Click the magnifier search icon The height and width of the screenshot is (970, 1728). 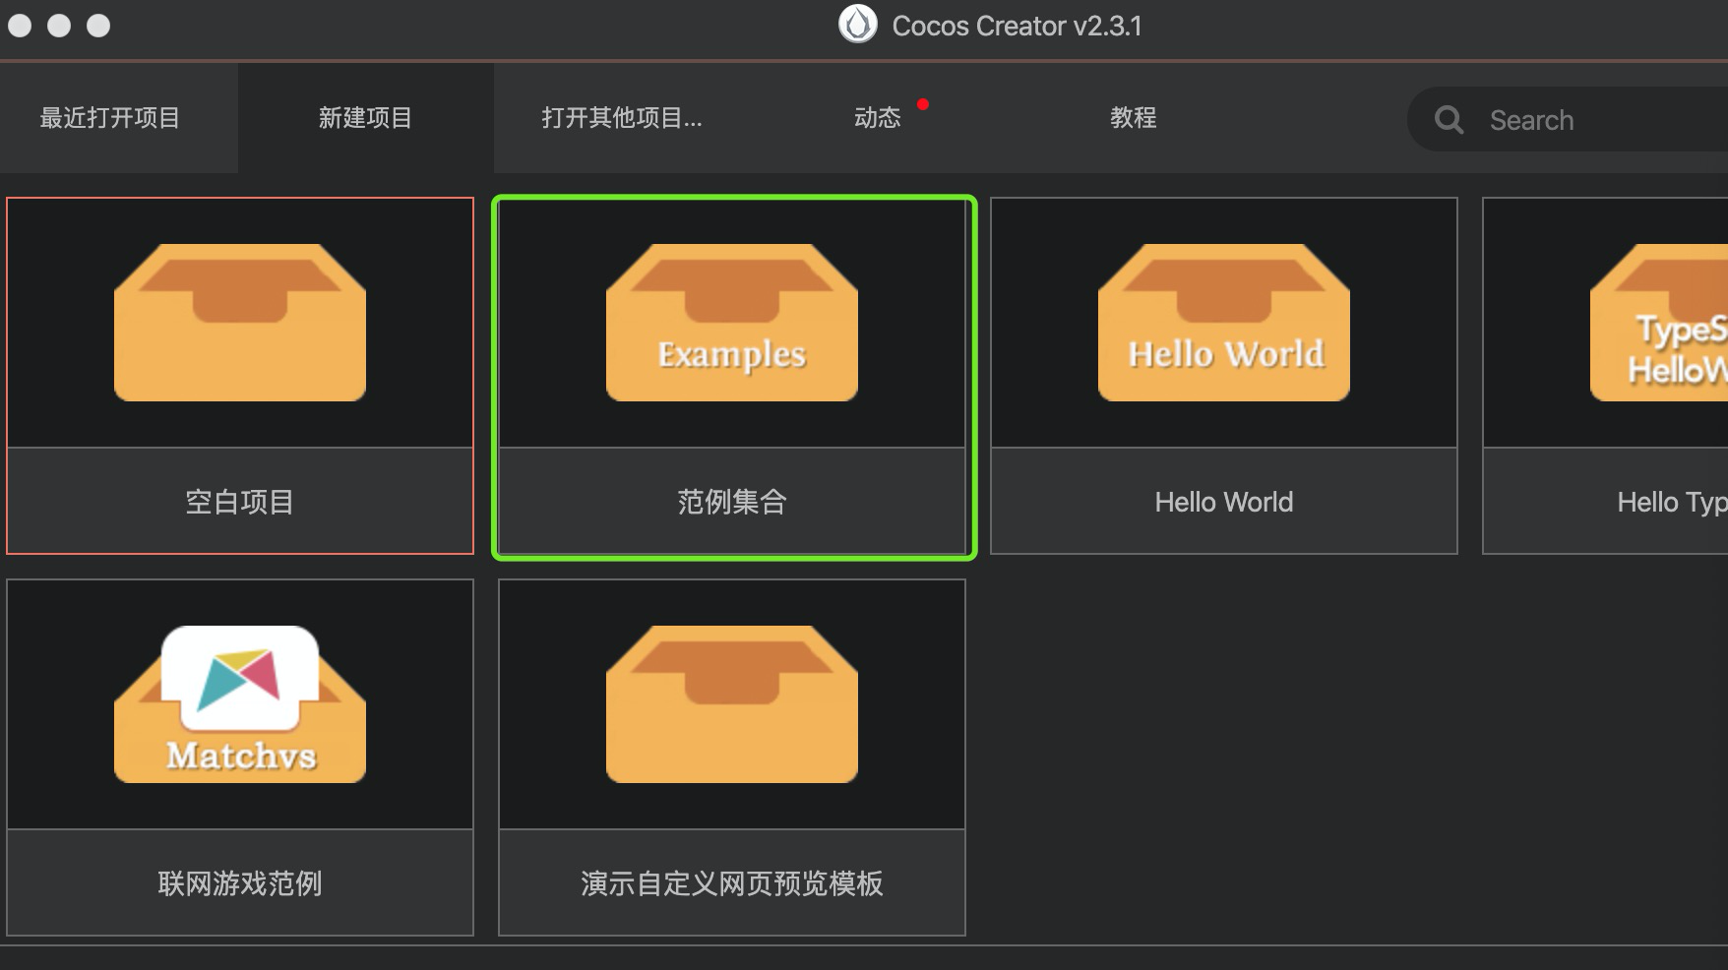click(1449, 120)
